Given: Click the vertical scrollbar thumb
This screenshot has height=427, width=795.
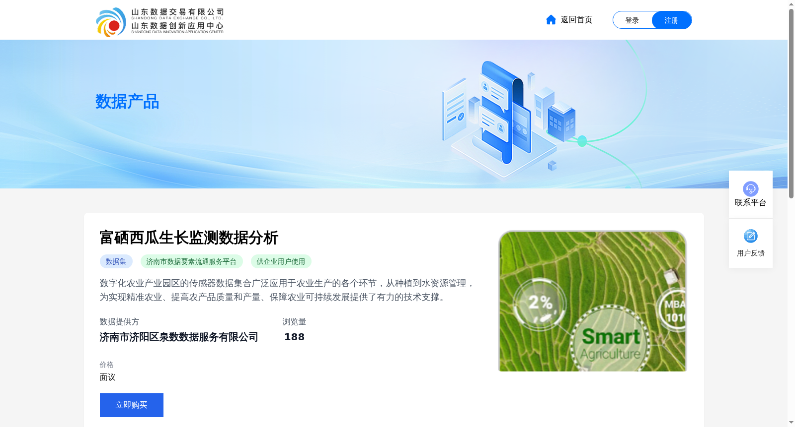Looking at the screenshot, I should point(791,104).
